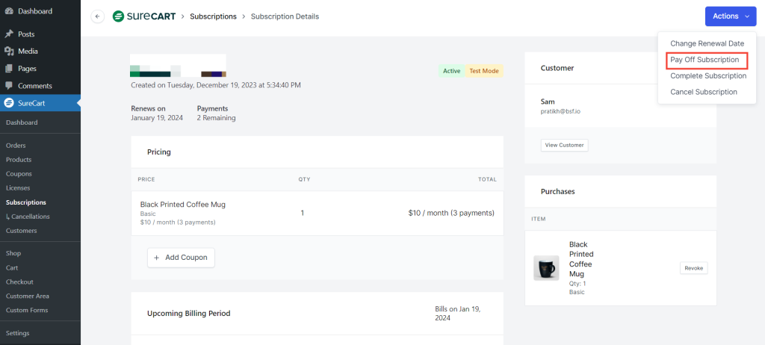Click the Posts pin icon
The width and height of the screenshot is (765, 345).
pos(9,34)
